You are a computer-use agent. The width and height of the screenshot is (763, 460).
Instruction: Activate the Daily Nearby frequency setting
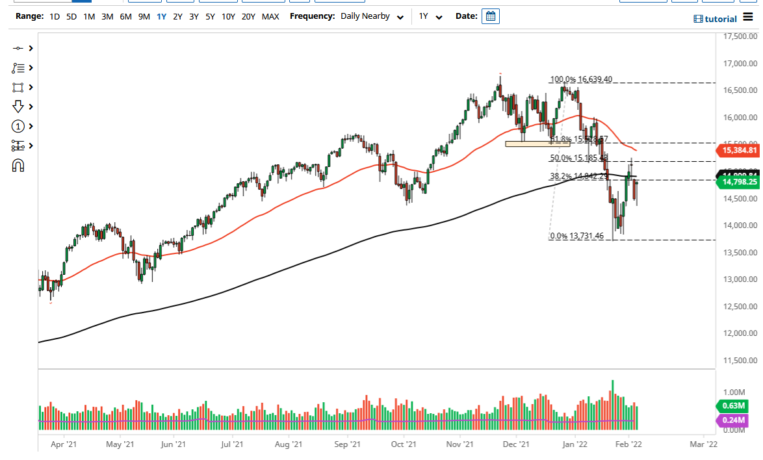coord(364,16)
